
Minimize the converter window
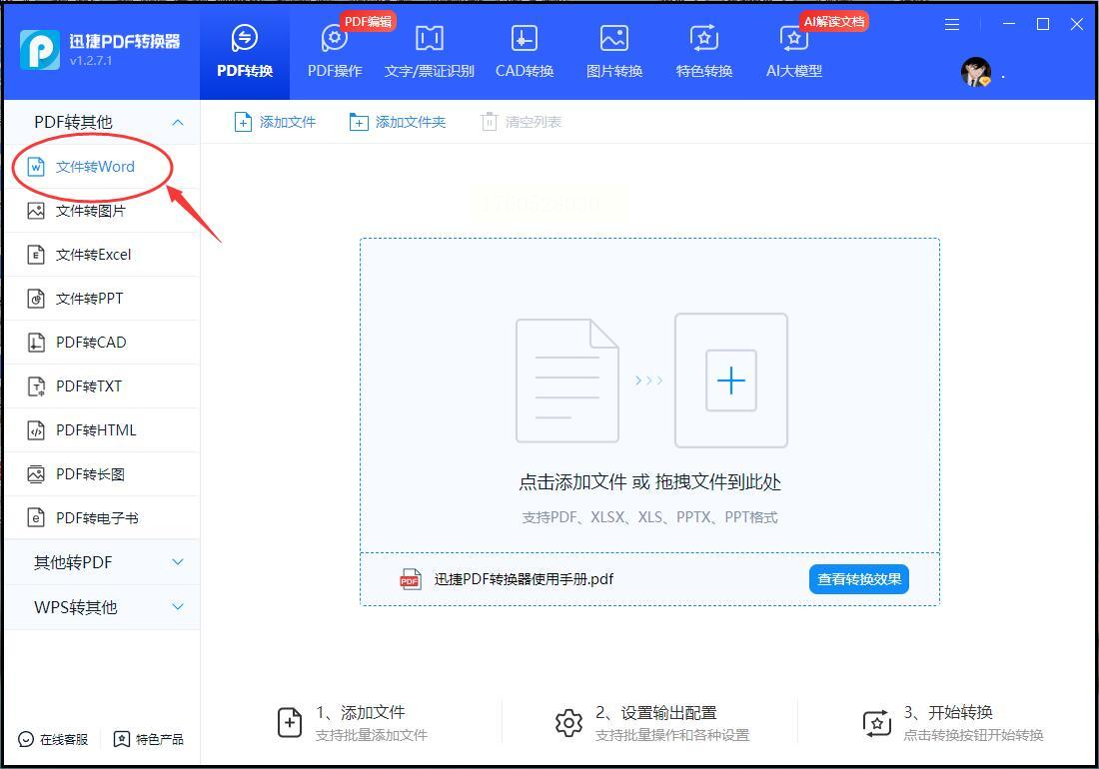coord(1009,24)
